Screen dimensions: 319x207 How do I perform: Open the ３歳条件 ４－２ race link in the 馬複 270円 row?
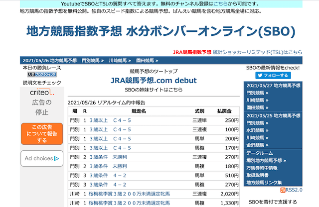(x=108, y=185)
